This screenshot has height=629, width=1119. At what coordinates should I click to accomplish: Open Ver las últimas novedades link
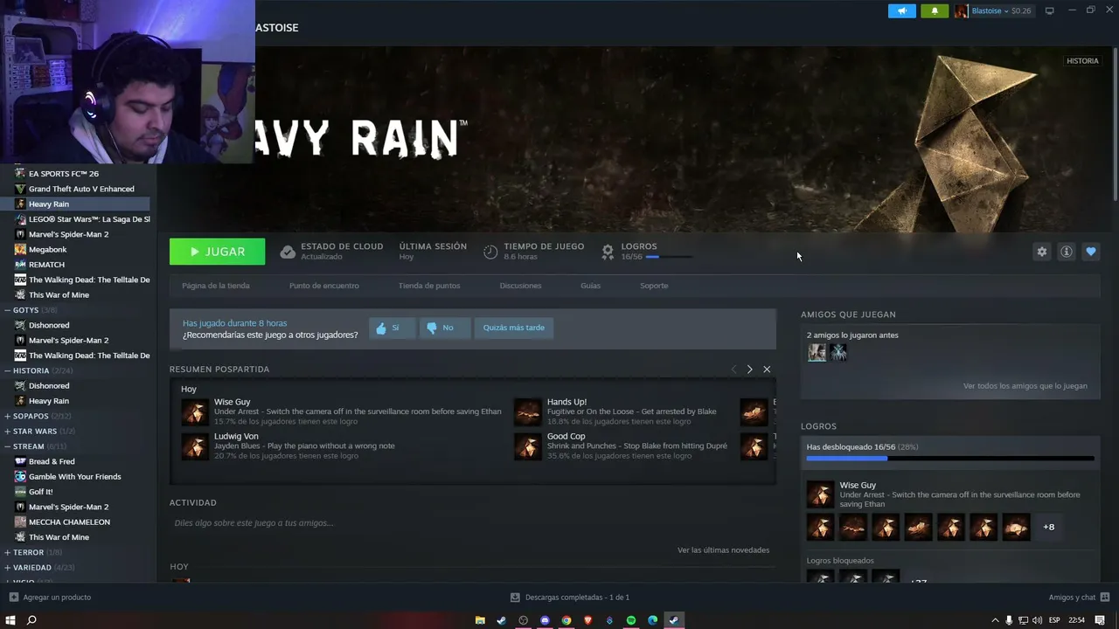tap(724, 550)
